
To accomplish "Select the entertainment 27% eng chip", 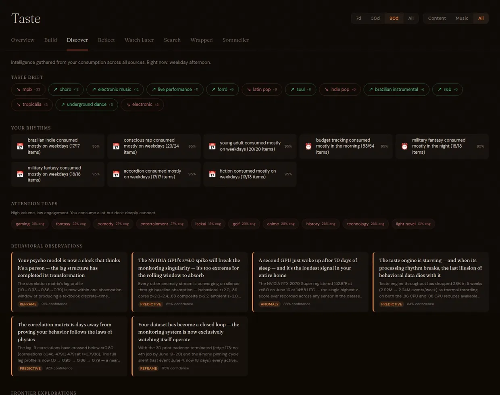I will click(x=162, y=224).
